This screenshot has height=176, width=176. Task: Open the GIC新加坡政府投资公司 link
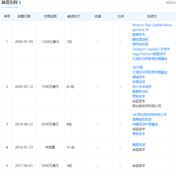point(149,115)
